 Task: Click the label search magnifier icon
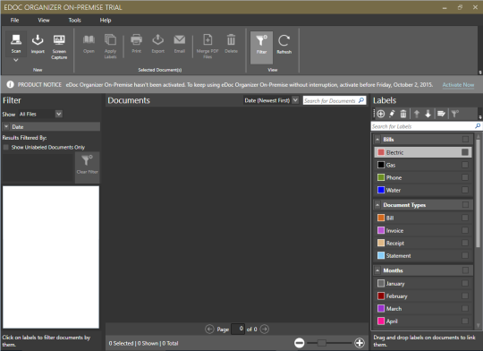point(478,126)
